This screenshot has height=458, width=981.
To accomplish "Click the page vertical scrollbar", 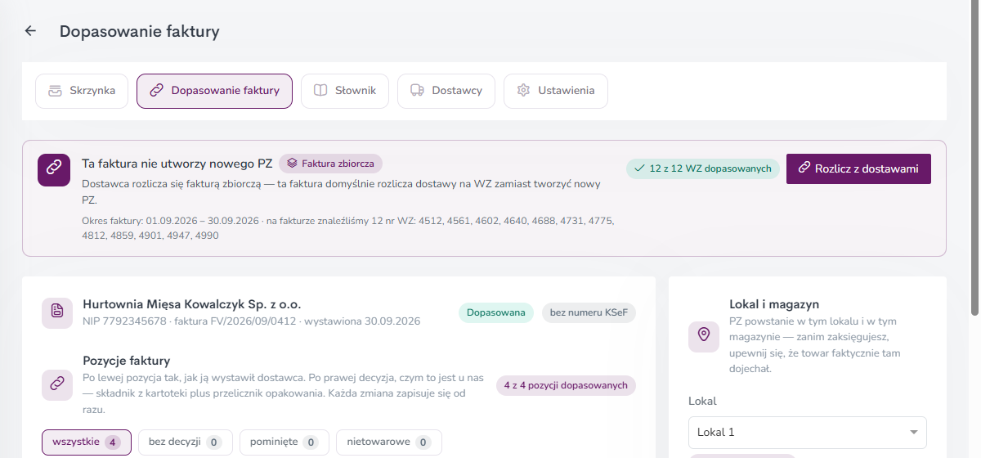I will [974, 158].
